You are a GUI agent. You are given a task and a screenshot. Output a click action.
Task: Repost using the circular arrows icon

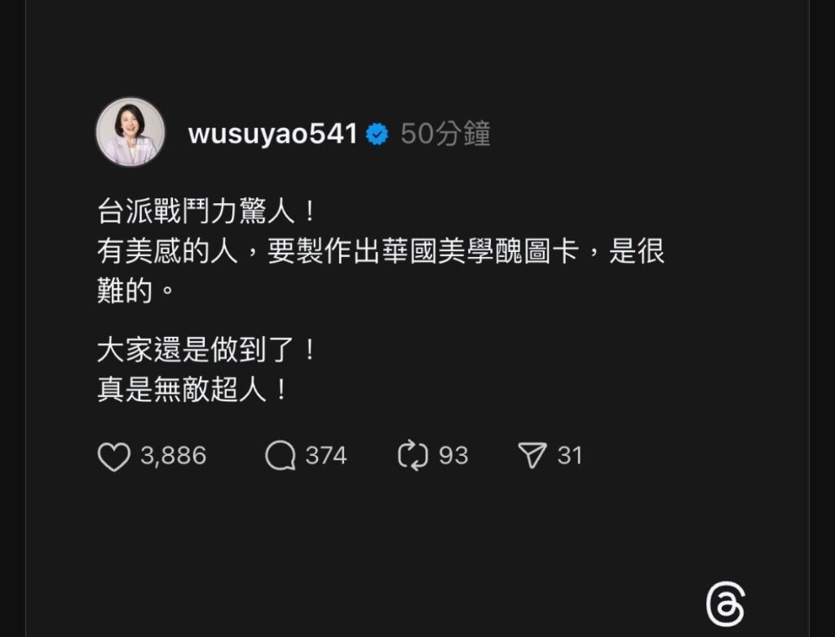pyautogui.click(x=413, y=455)
